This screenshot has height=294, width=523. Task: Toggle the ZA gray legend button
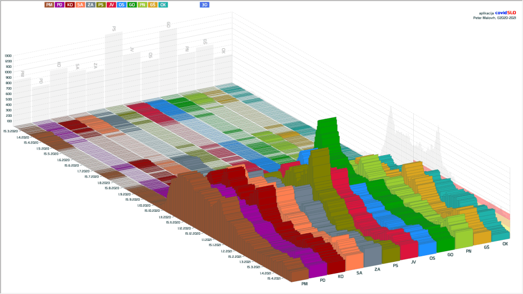coord(90,5)
